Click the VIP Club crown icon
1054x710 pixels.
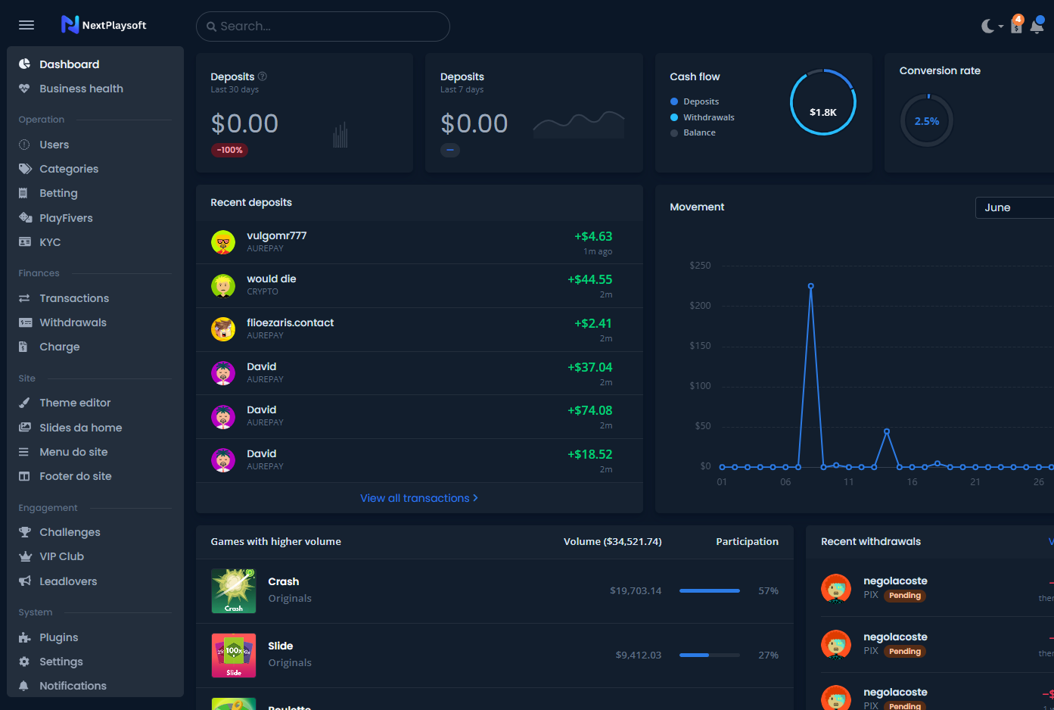25,556
